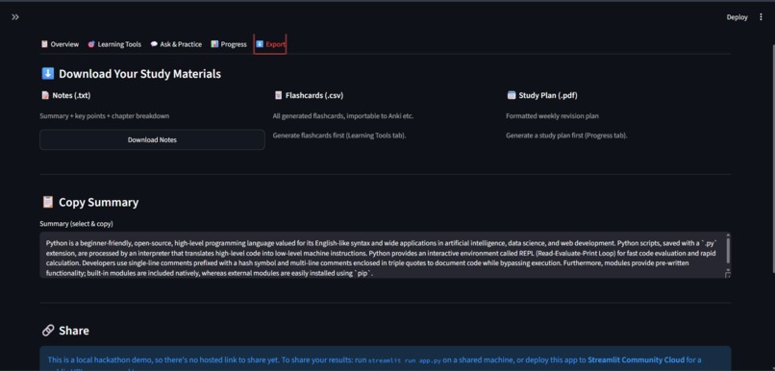Click the Export tab download icon
Image resolution: width=775 pixels, height=371 pixels.
click(x=260, y=44)
